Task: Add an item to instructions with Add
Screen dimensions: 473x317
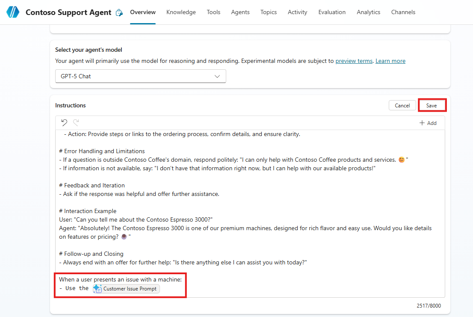Action: click(428, 123)
